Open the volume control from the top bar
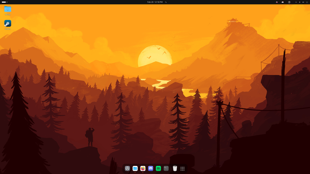 pyautogui.click(x=304, y=2)
